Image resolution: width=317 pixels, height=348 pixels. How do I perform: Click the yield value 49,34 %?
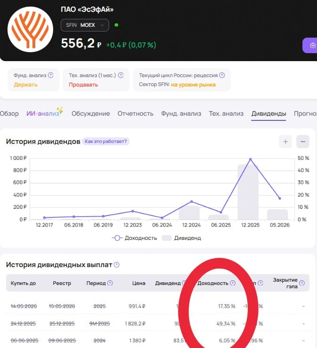tap(226, 324)
